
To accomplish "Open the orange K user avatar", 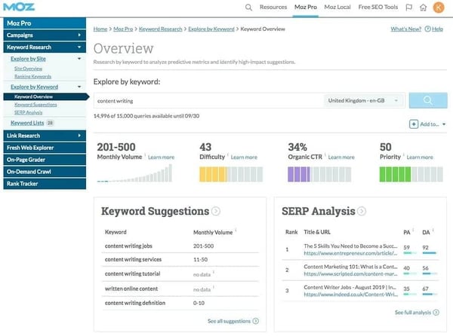I will click(439, 8).
